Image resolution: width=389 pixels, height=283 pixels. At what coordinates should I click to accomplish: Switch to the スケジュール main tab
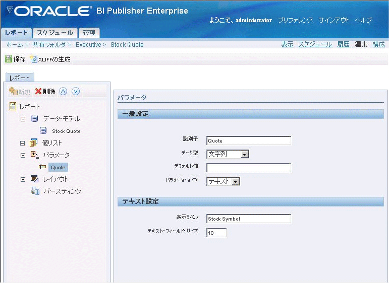[x=55, y=33]
